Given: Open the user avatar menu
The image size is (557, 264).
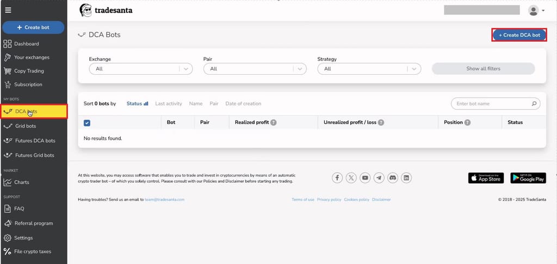Looking at the screenshot, I should pyautogui.click(x=533, y=10).
